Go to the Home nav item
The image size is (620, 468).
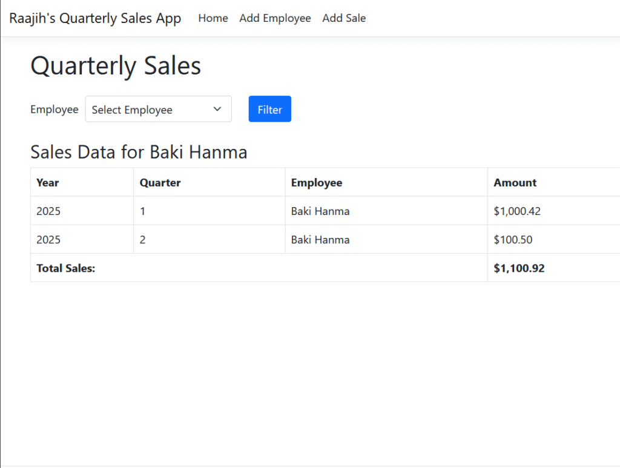[x=213, y=18]
